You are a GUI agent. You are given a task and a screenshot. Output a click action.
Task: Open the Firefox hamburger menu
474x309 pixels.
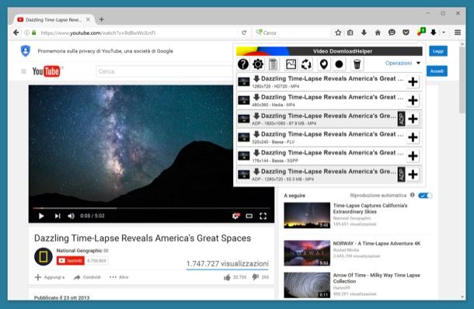[x=458, y=33]
